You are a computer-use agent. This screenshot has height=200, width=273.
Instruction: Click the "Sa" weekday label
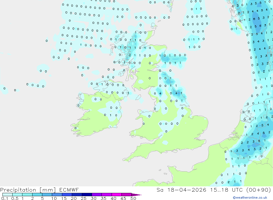tap(160, 190)
